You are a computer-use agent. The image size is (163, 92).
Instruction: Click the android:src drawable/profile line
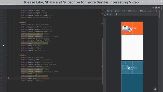(x=36, y=18)
